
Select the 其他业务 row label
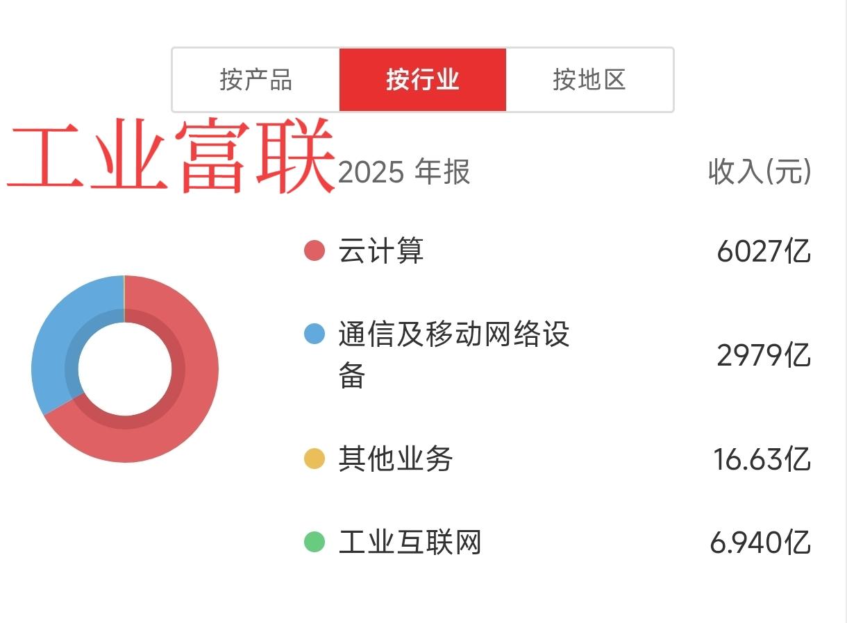pyautogui.click(x=396, y=459)
